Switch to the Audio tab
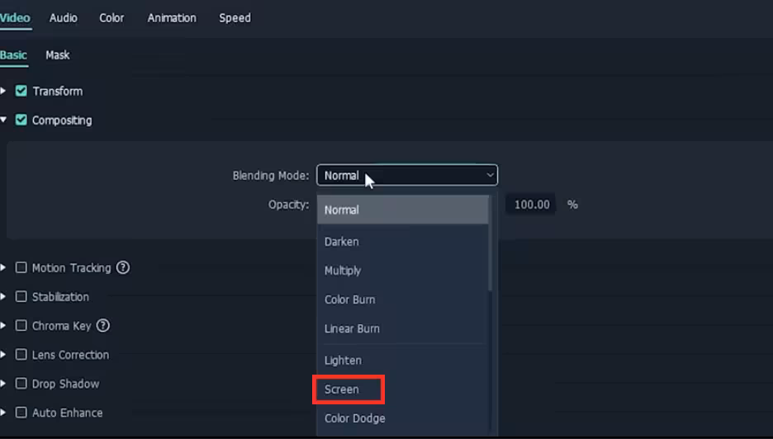Image resolution: width=773 pixels, height=439 pixels. (x=64, y=17)
